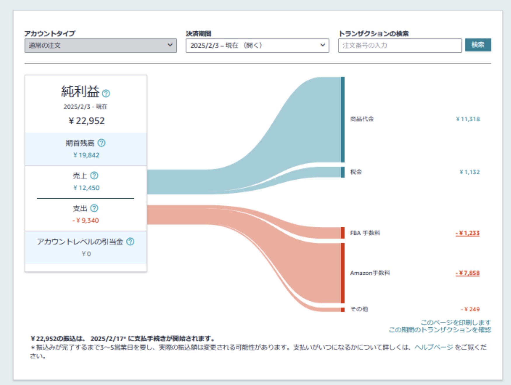Click the このページを印刷します link
Image resolution: width=511 pixels, height=385 pixels.
tap(456, 322)
